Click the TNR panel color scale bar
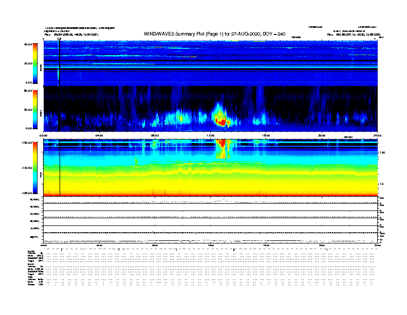 [x=35, y=168]
